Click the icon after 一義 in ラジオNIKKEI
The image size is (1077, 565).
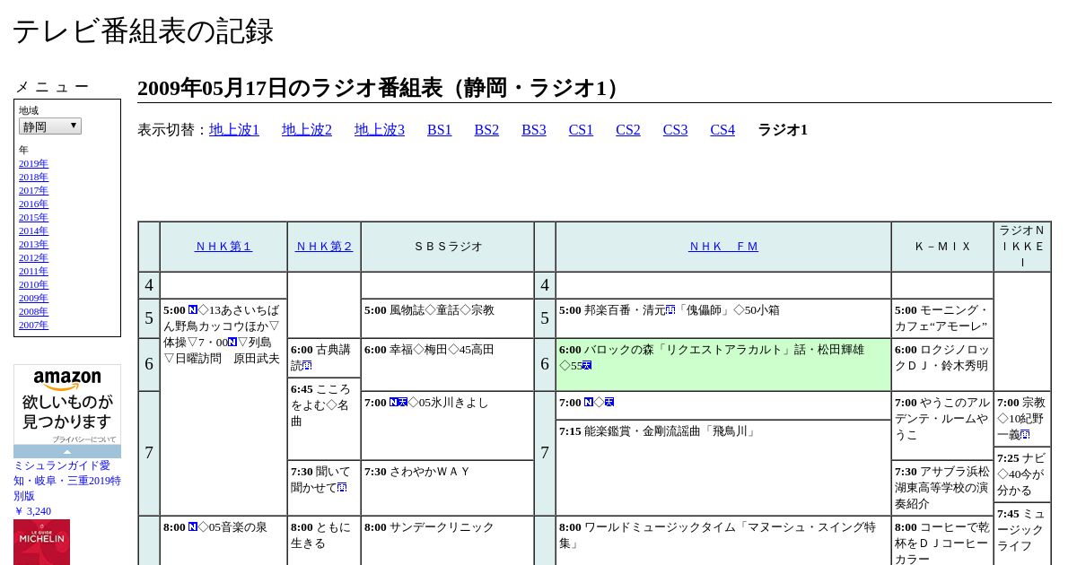[1025, 435]
